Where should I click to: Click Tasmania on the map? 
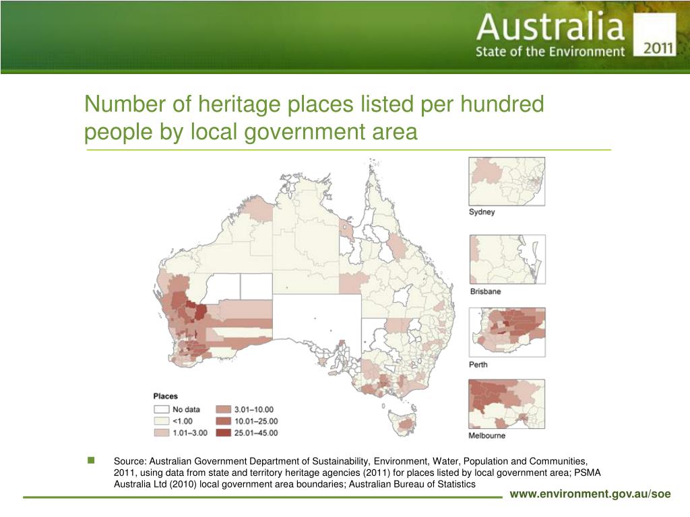[402, 423]
